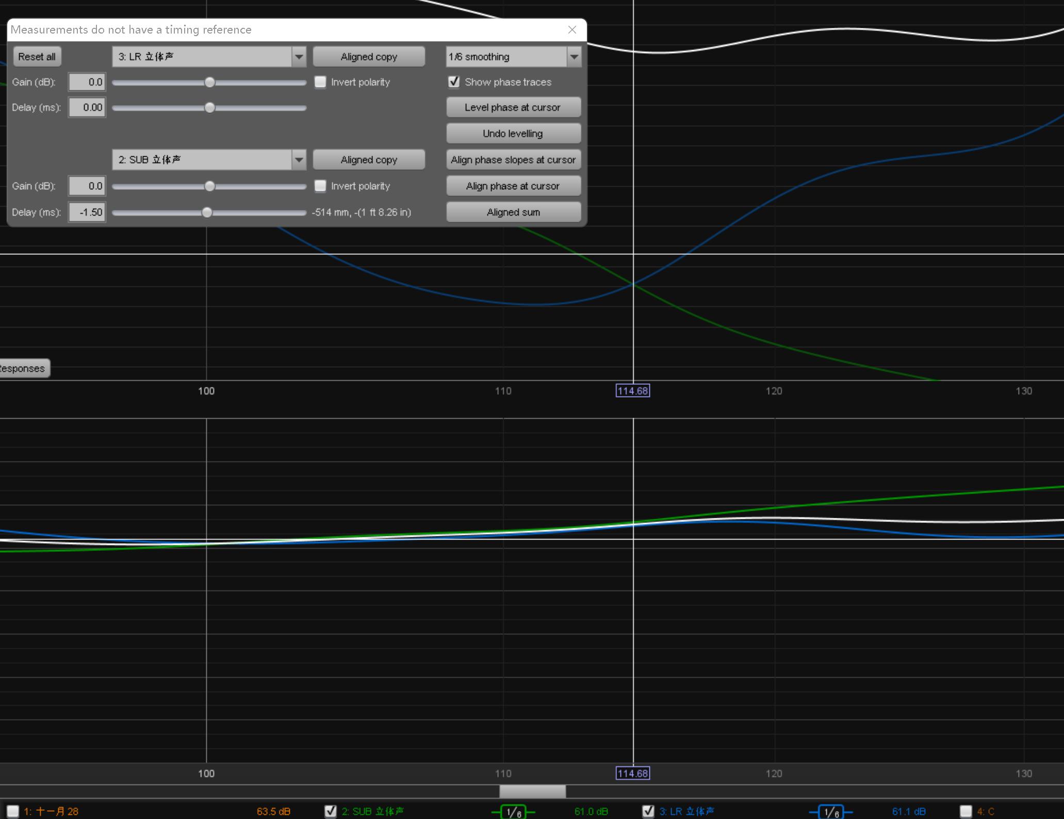This screenshot has width=1064, height=819.
Task: Enable the 4: C trace checkbox
Action: point(966,811)
